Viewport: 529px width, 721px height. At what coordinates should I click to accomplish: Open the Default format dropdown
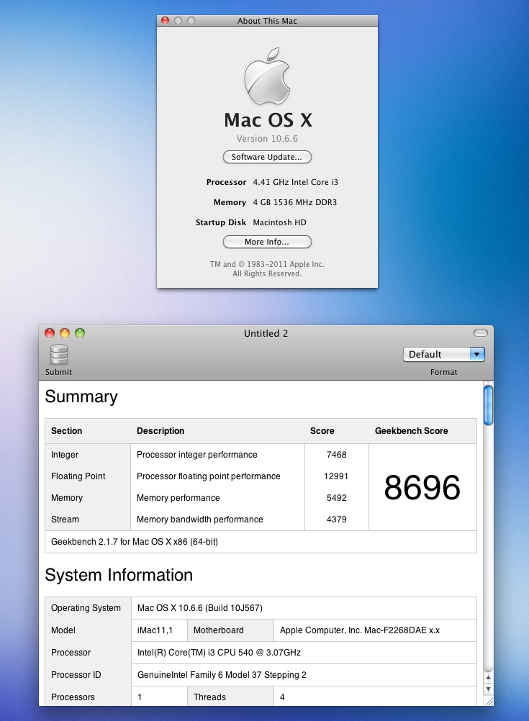click(x=444, y=354)
